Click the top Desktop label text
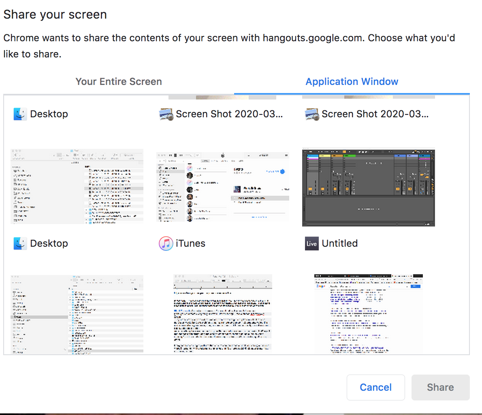Screen dimensions: 482x415 (x=49, y=114)
